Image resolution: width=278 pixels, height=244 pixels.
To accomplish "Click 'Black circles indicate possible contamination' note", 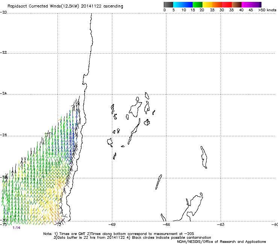I will click(171, 238).
